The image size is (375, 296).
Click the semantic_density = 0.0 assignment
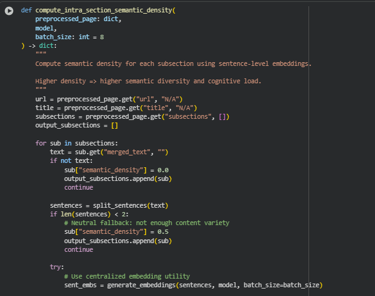pos(116,169)
